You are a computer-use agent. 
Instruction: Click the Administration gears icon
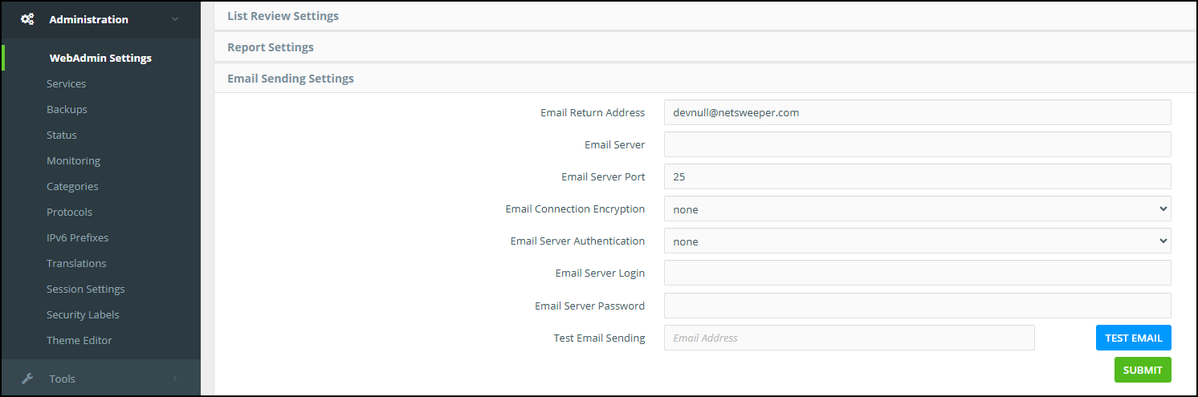[27, 19]
